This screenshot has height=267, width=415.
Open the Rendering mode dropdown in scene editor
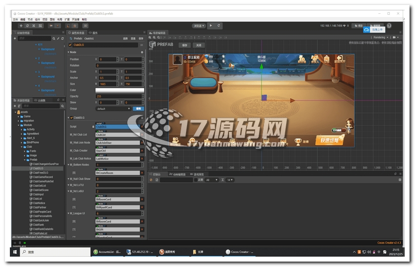click(x=381, y=38)
